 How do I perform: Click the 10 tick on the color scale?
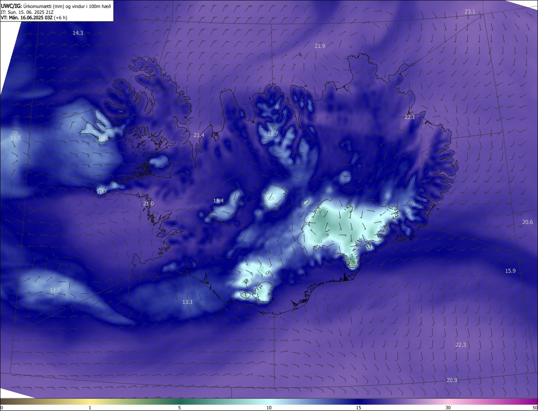point(269,408)
